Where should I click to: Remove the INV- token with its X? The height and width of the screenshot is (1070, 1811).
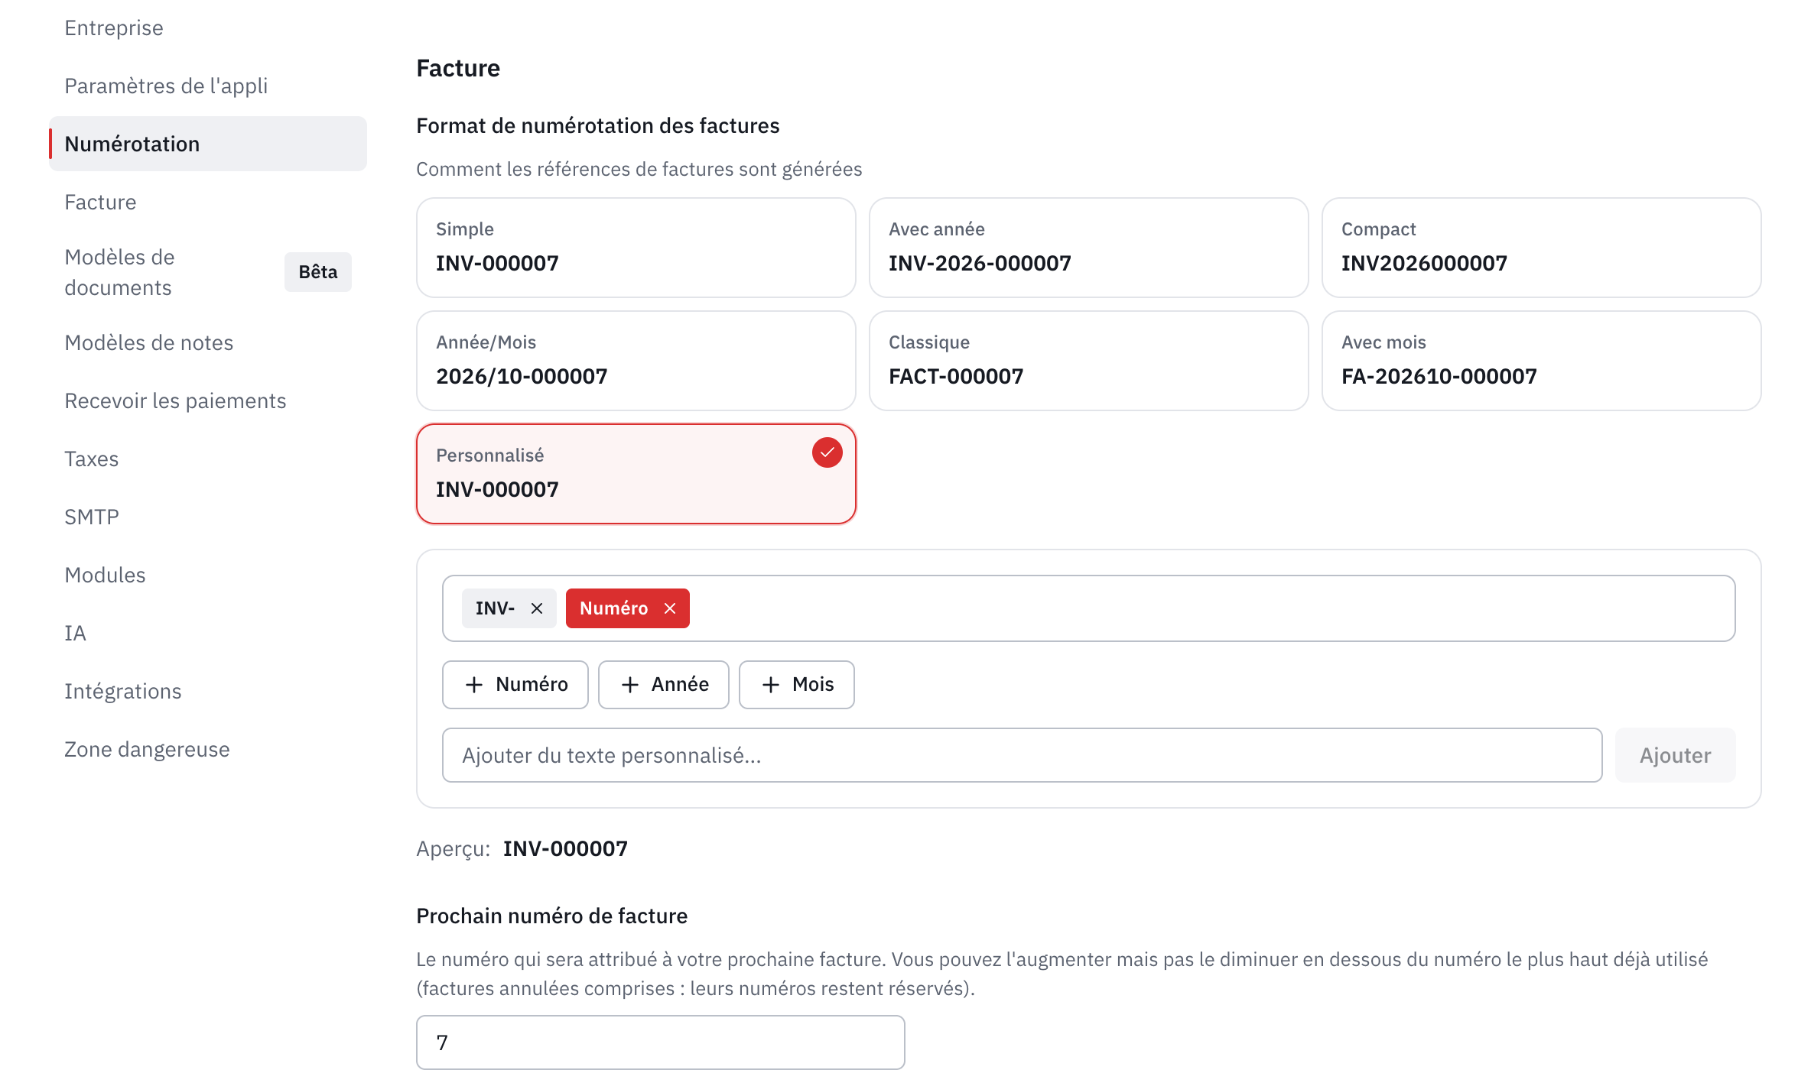[537, 608]
